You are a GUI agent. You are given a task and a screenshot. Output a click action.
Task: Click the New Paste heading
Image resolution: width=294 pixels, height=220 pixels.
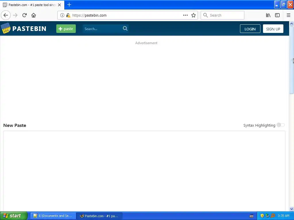pyautogui.click(x=15, y=125)
